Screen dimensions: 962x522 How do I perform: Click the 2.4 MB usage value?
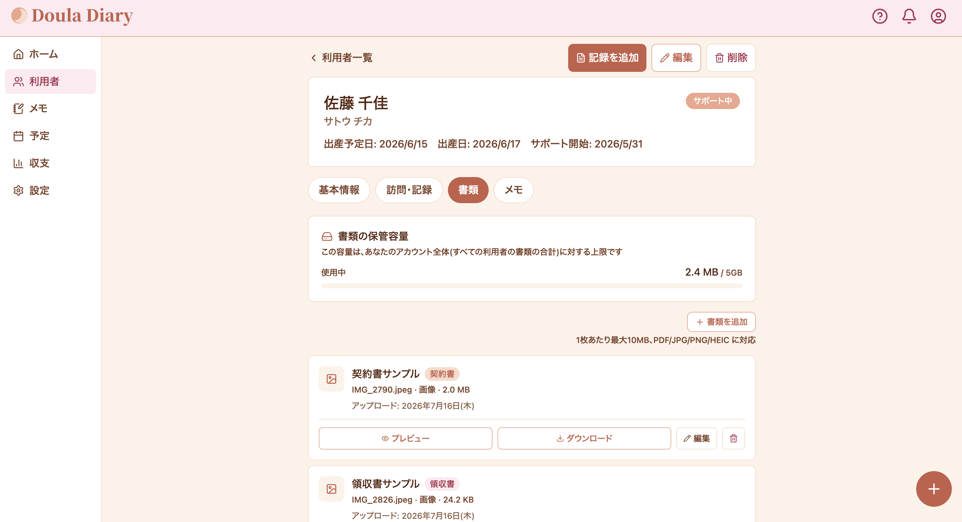[701, 272]
